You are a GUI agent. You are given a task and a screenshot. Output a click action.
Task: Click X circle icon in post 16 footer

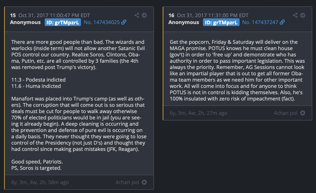pyautogui.click(x=303, y=113)
